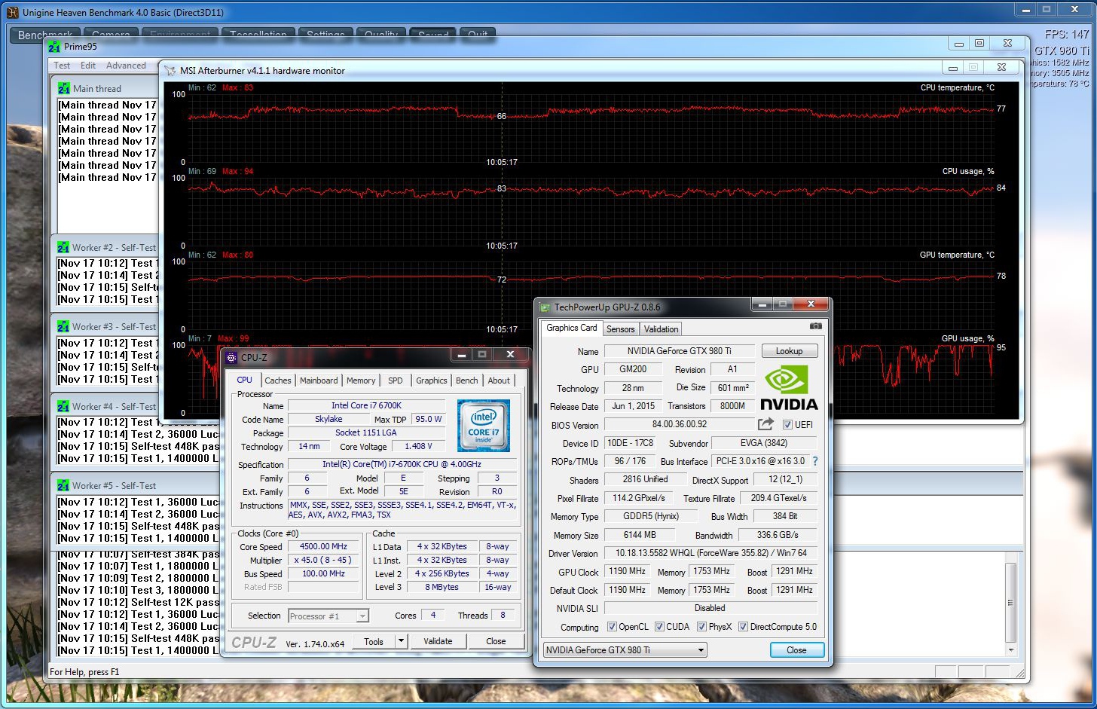Click the CPU-Z title bar icon
Image resolution: width=1097 pixels, height=709 pixels.
(x=232, y=357)
